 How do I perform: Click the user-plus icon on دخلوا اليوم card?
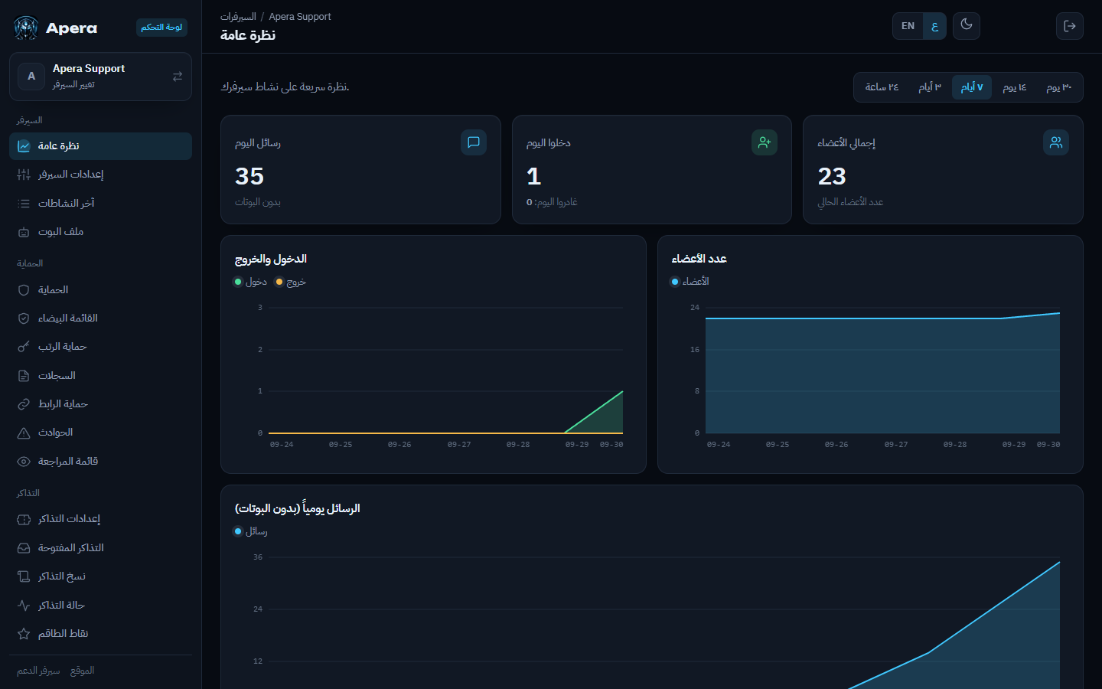click(765, 142)
